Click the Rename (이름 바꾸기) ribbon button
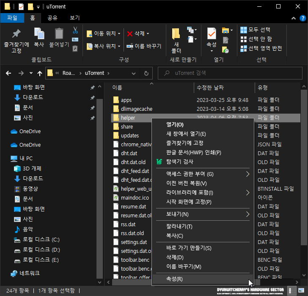The height and width of the screenshot is (296, 308). (x=144, y=46)
